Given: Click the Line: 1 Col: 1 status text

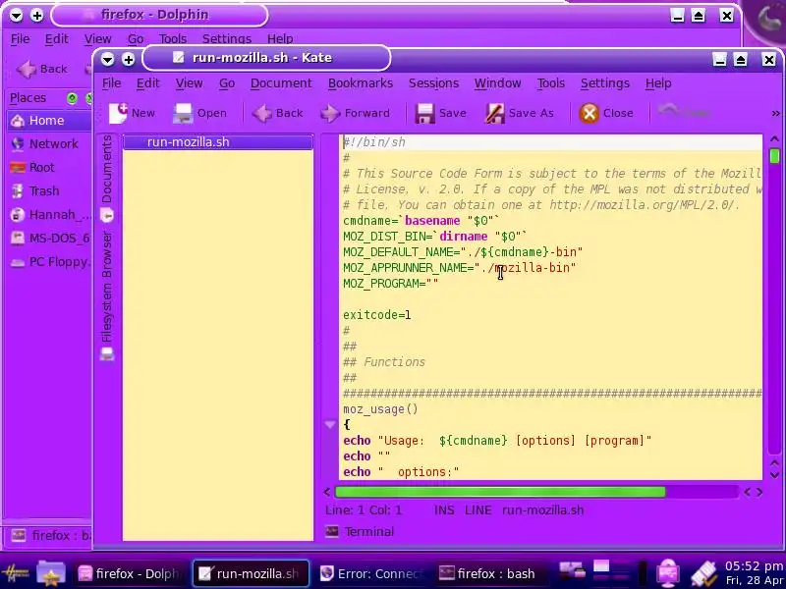Looking at the screenshot, I should (364, 509).
